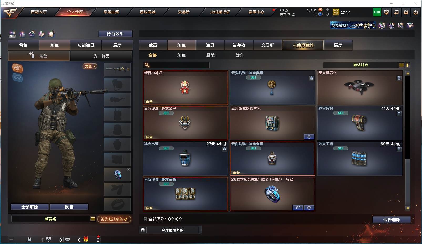Select the 新春小神龙 item thumbnail
422x244 pixels.
click(x=185, y=88)
